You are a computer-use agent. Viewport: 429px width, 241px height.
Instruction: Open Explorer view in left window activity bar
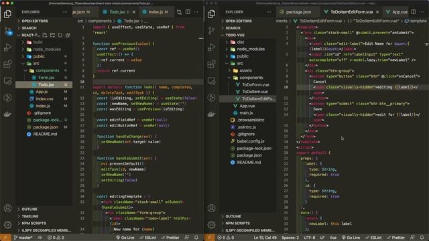pos(7,14)
